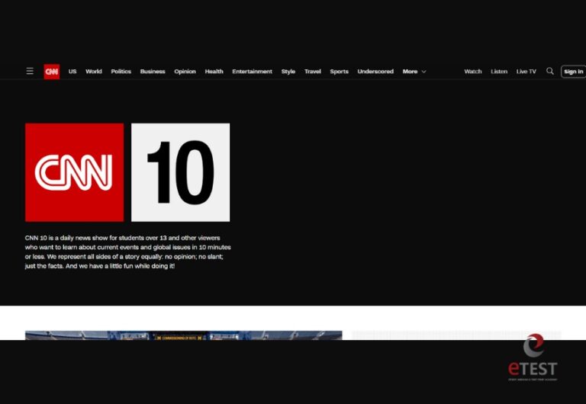Open the Health section
This screenshot has width=586, height=404.
pyautogui.click(x=214, y=72)
